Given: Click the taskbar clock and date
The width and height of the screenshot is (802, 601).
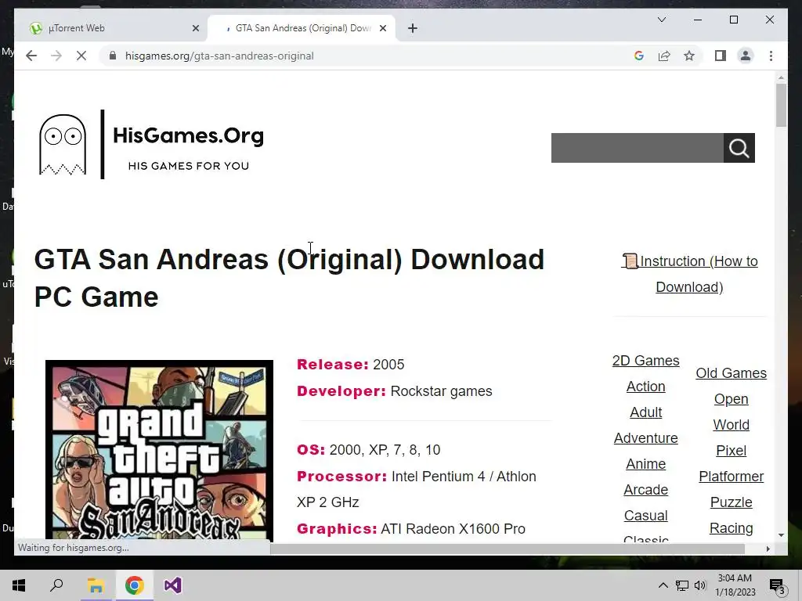Looking at the screenshot, I should pos(735,585).
